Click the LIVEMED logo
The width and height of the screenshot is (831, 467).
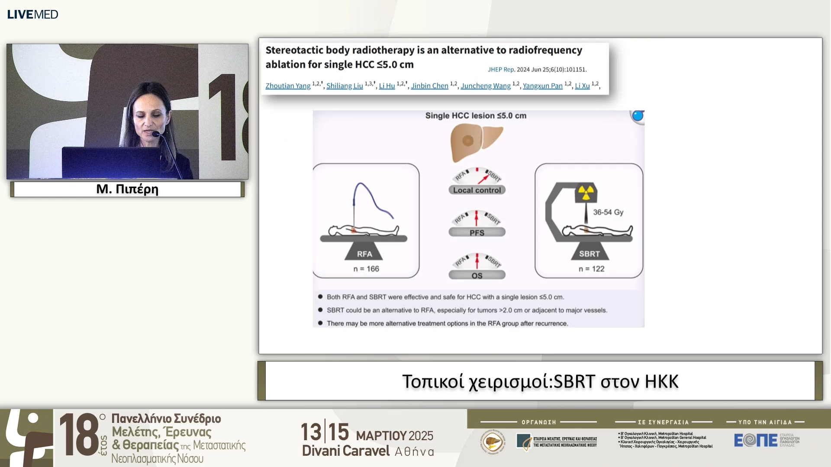click(32, 14)
